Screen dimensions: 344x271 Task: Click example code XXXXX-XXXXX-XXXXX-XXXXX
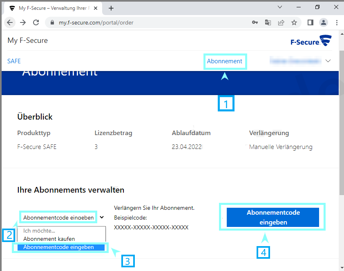coord(151,227)
